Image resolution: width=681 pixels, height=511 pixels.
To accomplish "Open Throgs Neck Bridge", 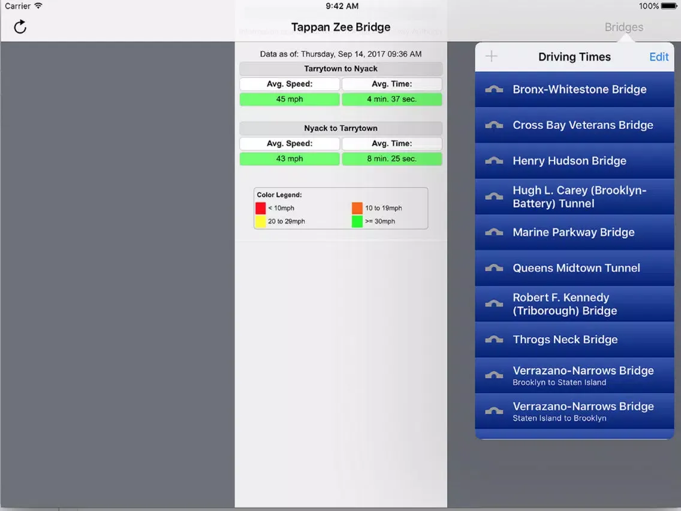I will [574, 339].
